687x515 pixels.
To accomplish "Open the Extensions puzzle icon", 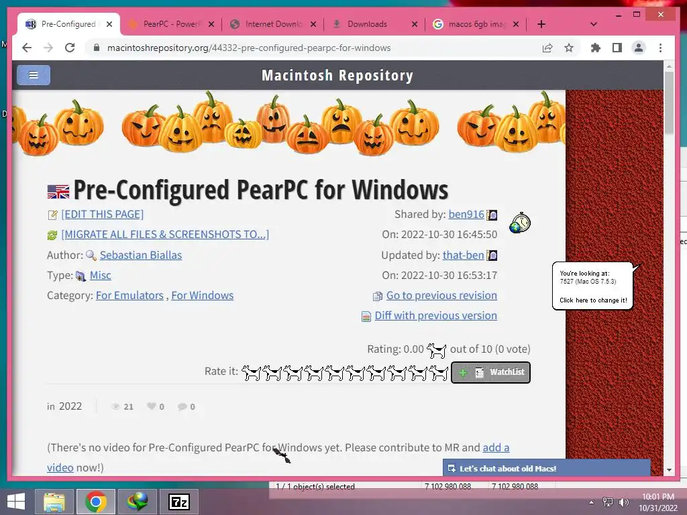I will click(596, 48).
